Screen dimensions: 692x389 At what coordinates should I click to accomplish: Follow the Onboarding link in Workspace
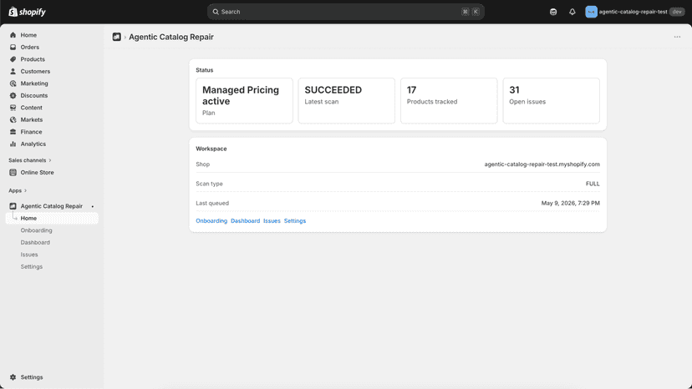(211, 221)
